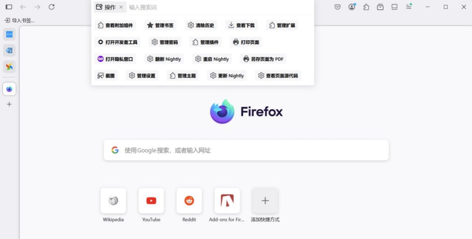Choose the 管理主题 action
Viewport: 472px width, 239px height.
183,76
